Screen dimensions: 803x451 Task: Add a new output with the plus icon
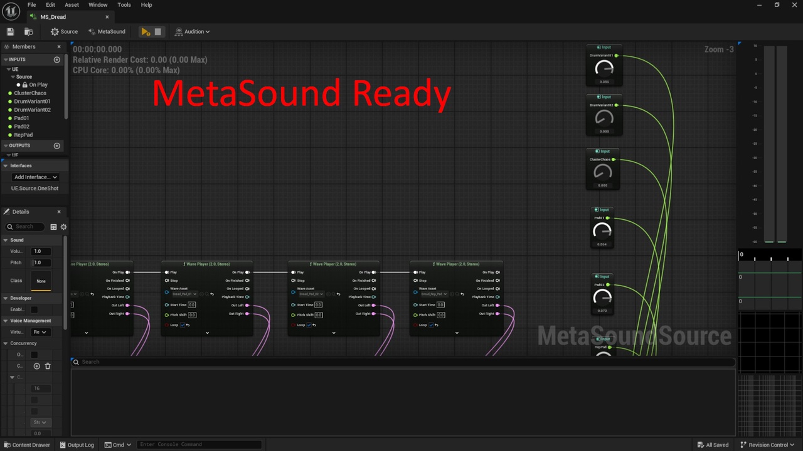[57, 146]
